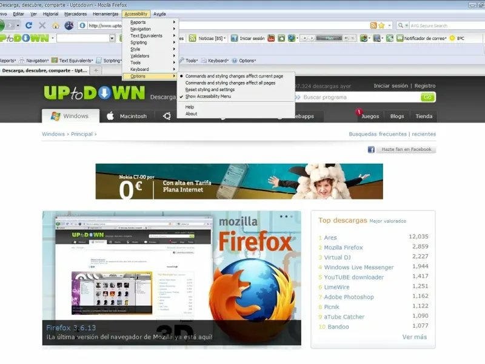This screenshot has height=364, width=485.
Task: Click the sun weather icon
Action: (452, 38)
